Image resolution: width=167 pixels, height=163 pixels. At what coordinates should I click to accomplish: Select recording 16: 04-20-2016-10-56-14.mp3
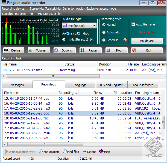[82, 104]
